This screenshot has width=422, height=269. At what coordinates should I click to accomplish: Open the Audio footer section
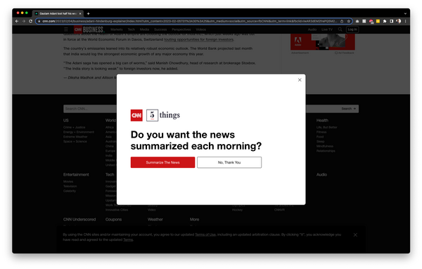click(x=321, y=175)
